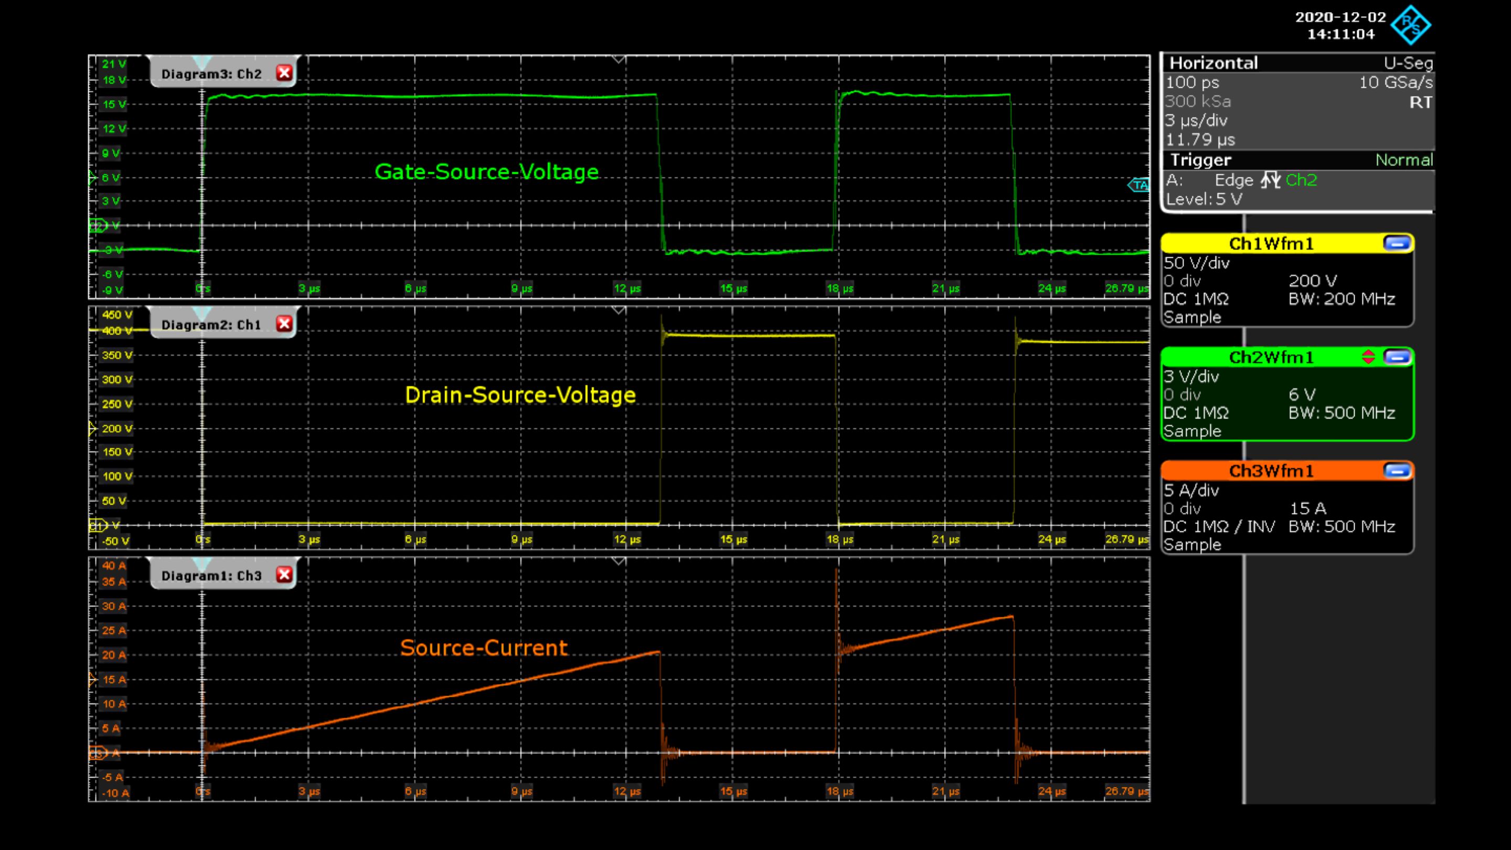Collapse the Ch3Wfm1 signal badge
This screenshot has height=850, width=1511.
pyautogui.click(x=1398, y=471)
